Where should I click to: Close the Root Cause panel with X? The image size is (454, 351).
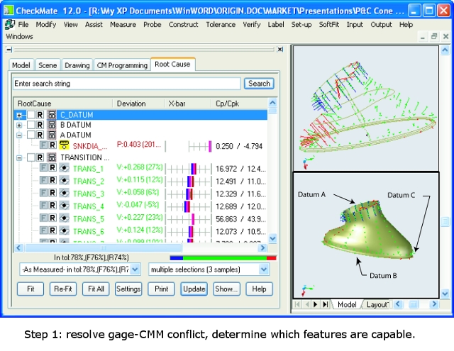tap(280, 50)
